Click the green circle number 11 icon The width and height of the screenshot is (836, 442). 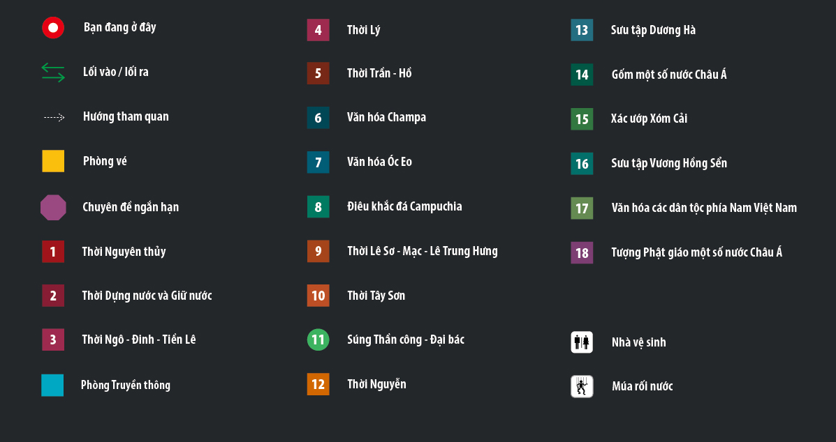tap(318, 340)
